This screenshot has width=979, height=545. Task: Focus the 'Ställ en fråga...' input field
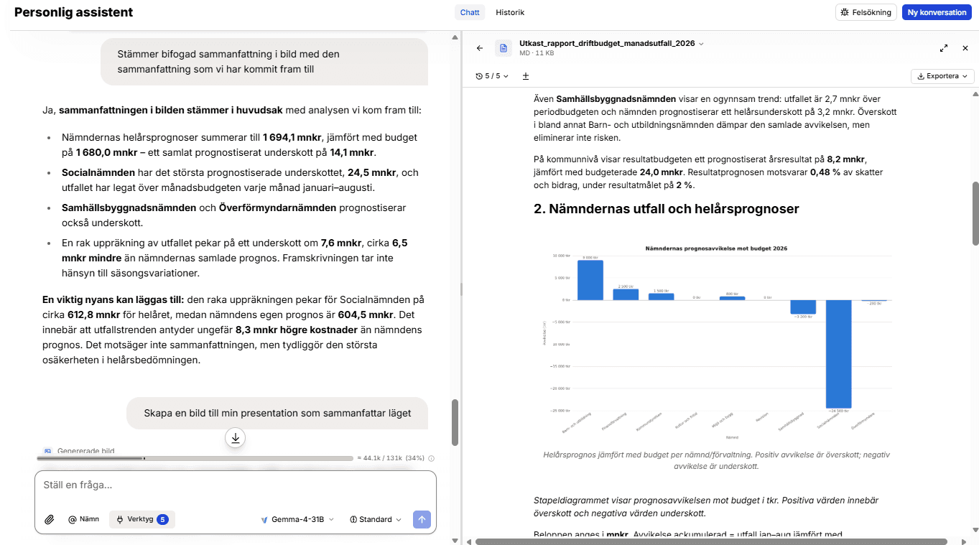(236, 485)
